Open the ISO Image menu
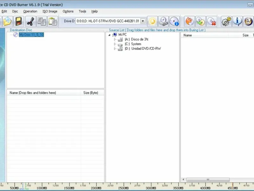Viewport: 254px width, 191px height. [x=50, y=11]
